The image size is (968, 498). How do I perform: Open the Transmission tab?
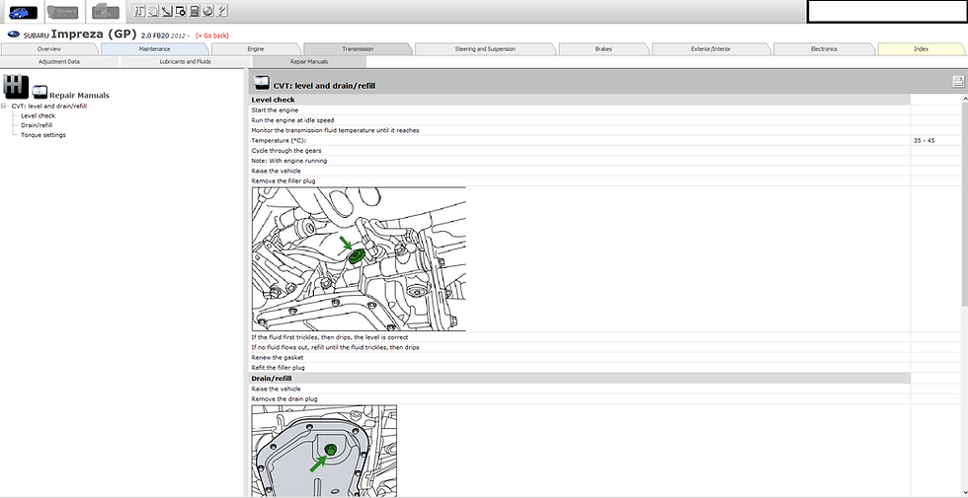[358, 48]
